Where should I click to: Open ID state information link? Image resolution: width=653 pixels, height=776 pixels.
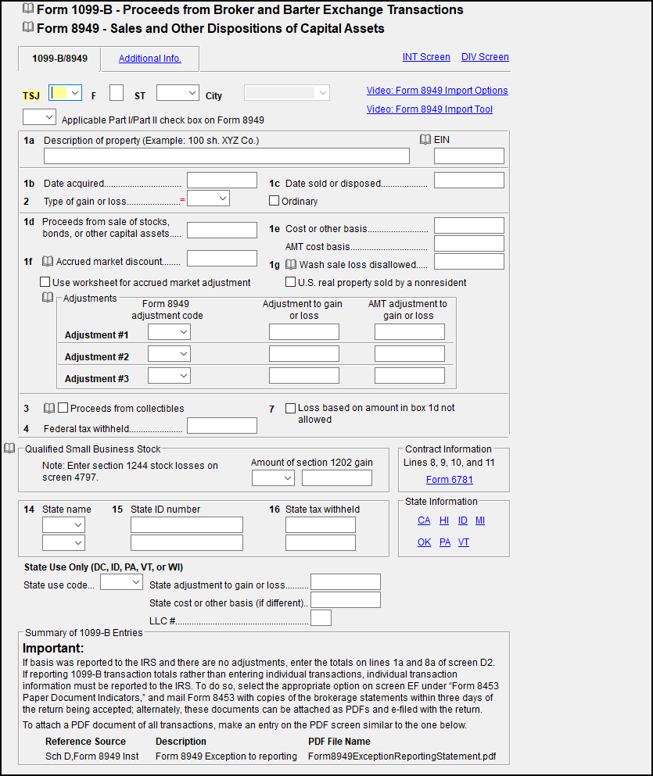463,520
